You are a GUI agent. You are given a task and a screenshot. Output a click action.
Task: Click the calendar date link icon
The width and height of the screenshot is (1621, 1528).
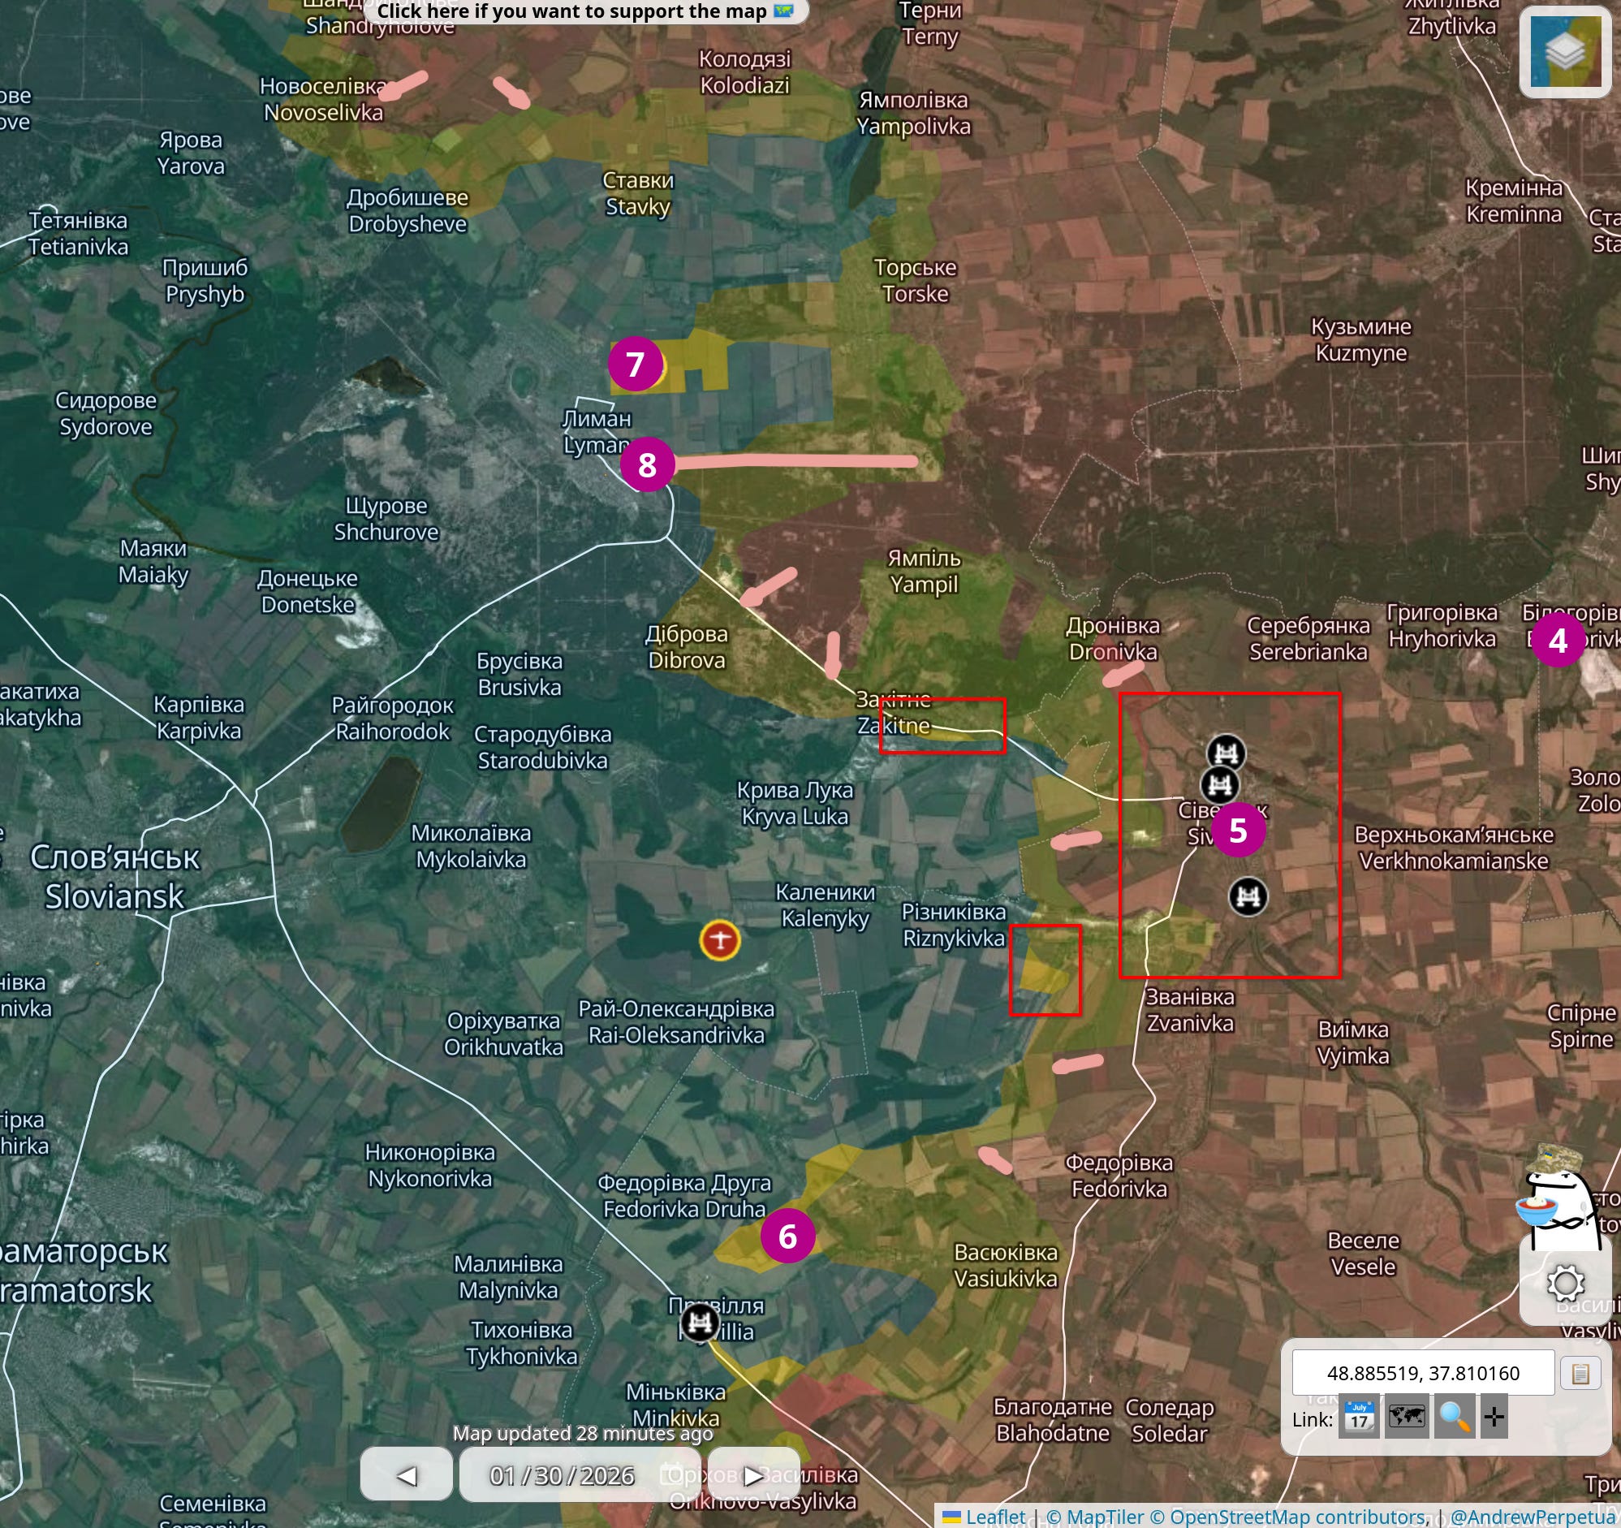[x=1359, y=1417]
